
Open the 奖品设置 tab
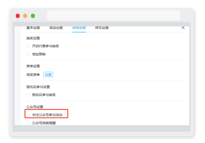coord(56,28)
